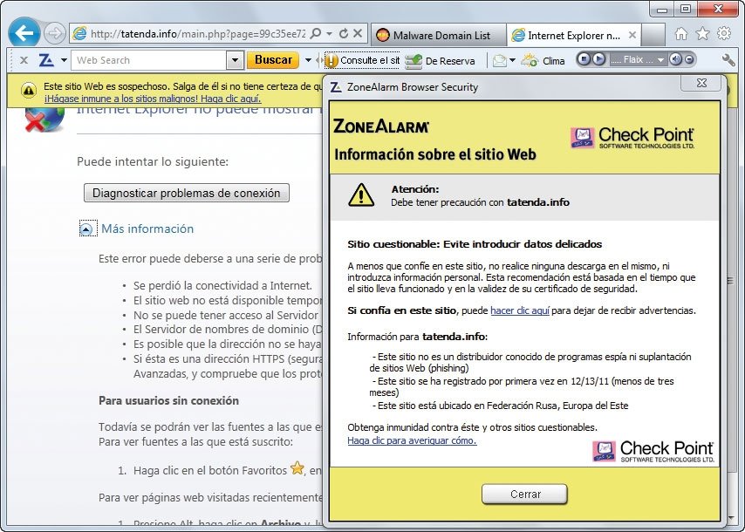The height and width of the screenshot is (532, 745).
Task: Stop the toolbar radio player
Action: point(584,59)
